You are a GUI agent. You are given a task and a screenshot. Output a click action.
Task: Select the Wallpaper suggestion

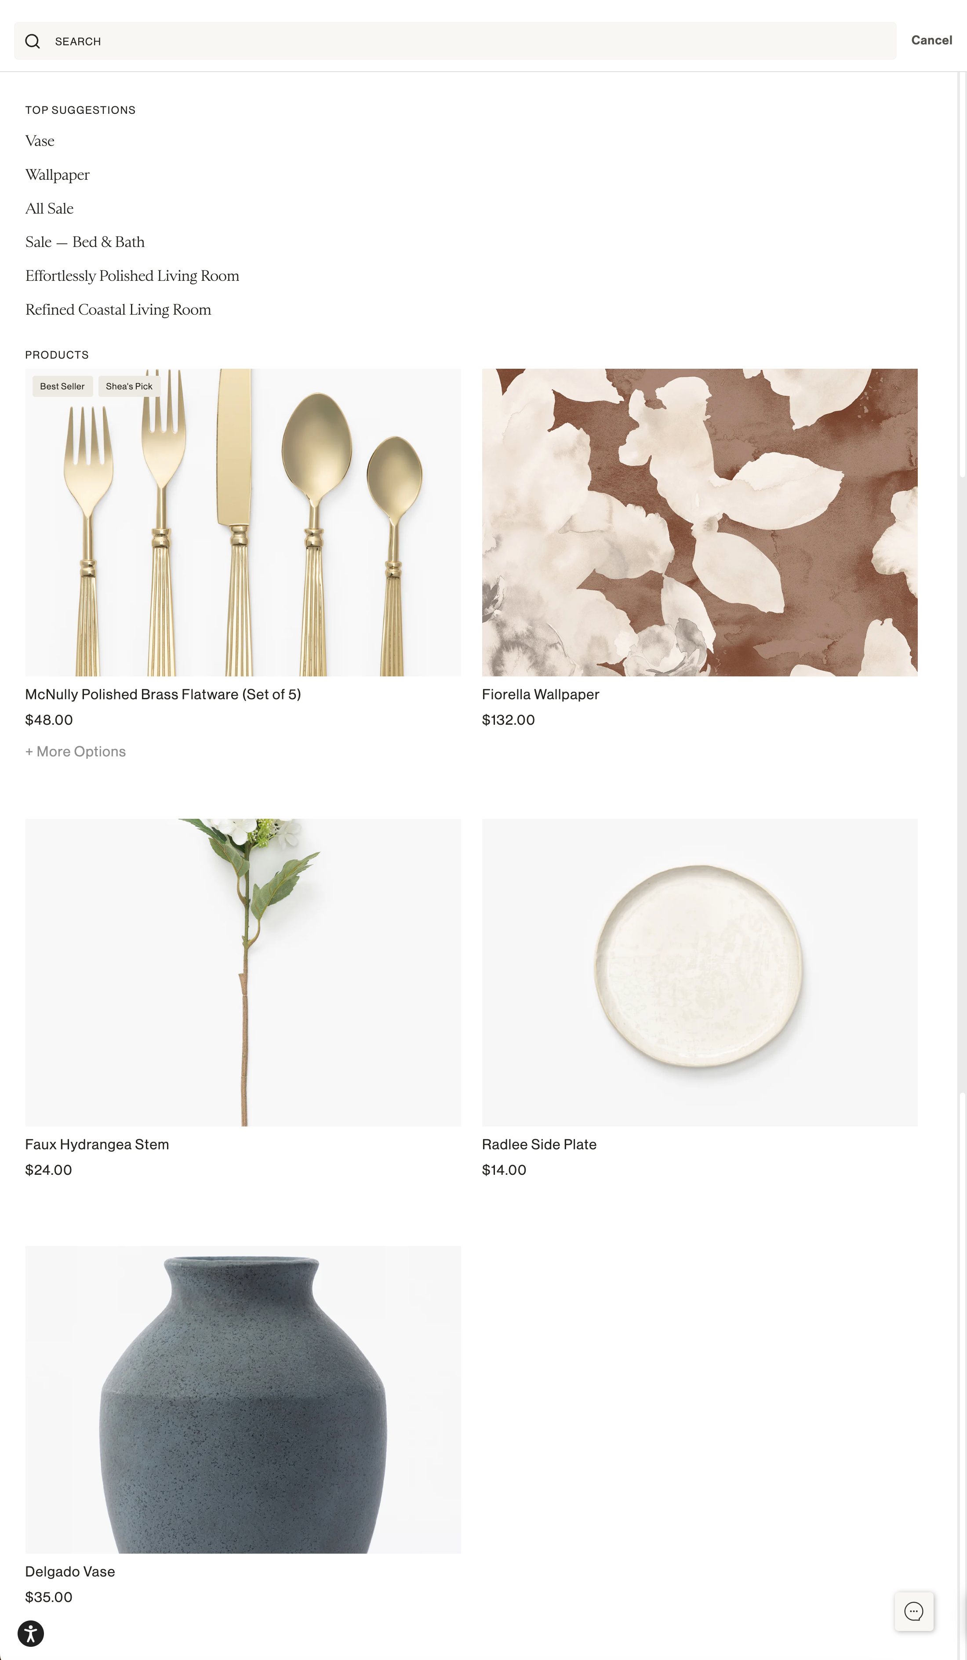[57, 175]
